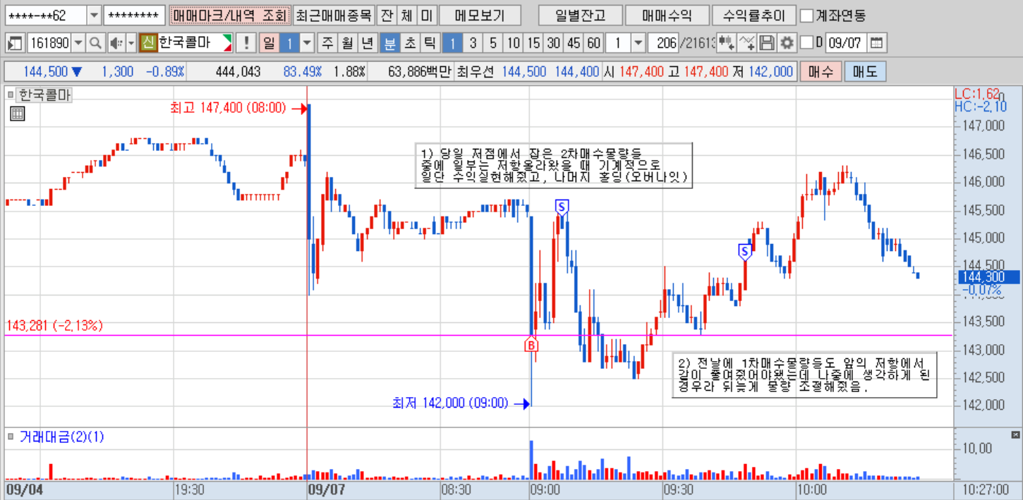The width and height of the screenshot is (1023, 500).
Task: Select 3-minute interval button
Action: 473,43
